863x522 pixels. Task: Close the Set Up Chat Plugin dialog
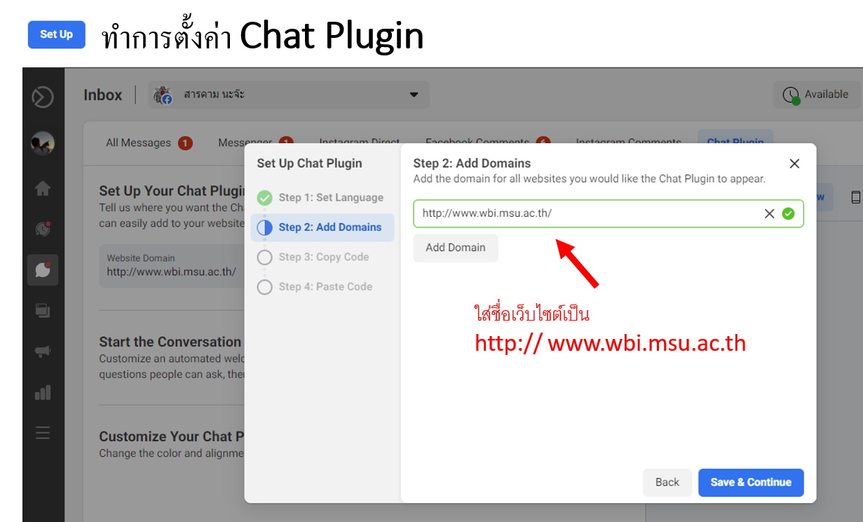click(794, 163)
